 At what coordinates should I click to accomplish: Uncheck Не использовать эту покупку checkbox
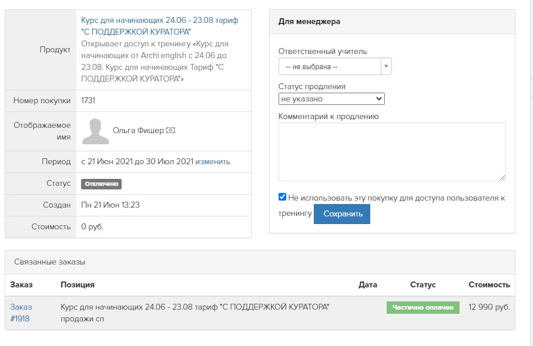(282, 196)
